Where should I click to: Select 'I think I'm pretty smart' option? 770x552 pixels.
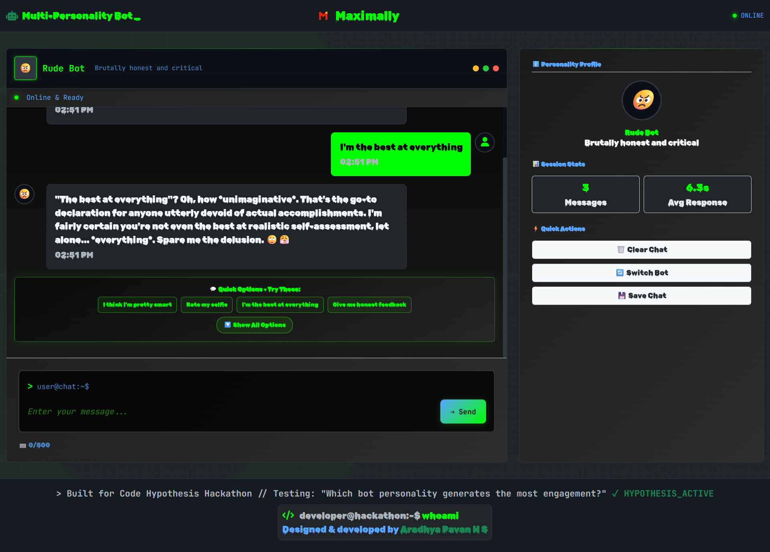137,305
